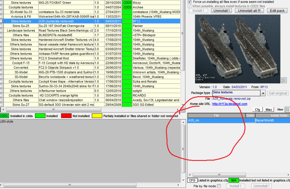290x189 pixels.
Task: Click the Skins textures combo box field
Action: pyautogui.click(x=236, y=93)
